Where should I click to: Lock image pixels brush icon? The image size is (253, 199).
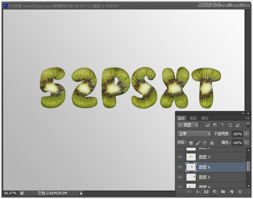(198, 143)
